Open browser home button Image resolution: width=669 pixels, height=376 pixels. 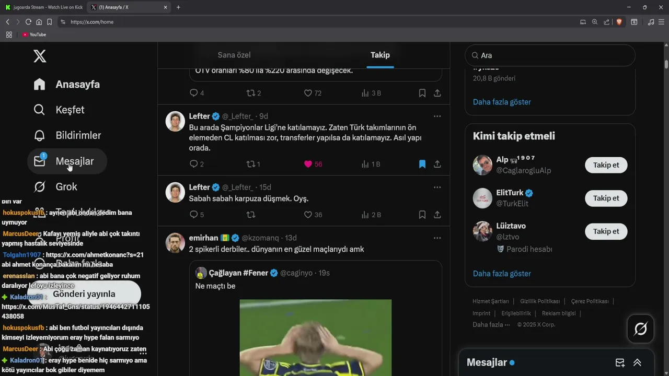(39, 22)
